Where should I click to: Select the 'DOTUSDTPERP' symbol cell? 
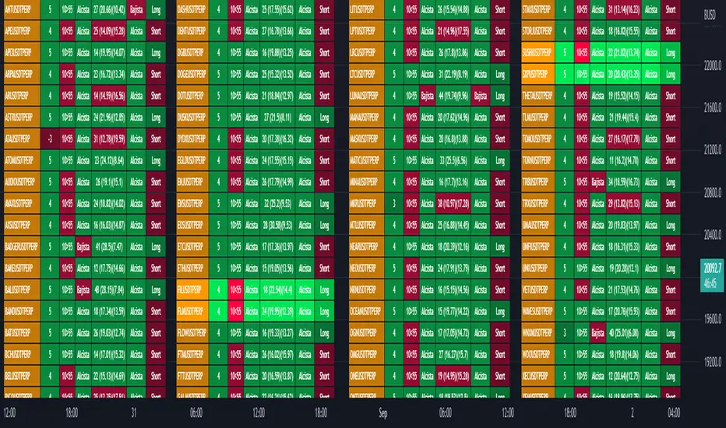click(x=192, y=96)
